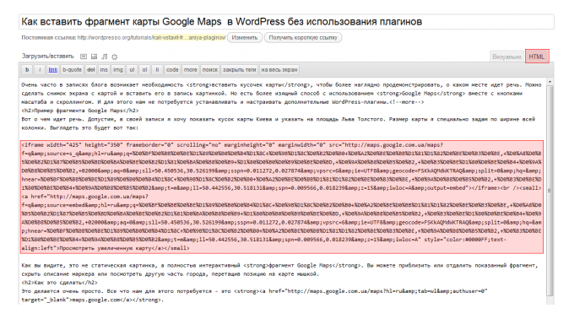The height and width of the screenshot is (330, 569).
Task: Click the закрыть теги button
Action: (x=240, y=69)
